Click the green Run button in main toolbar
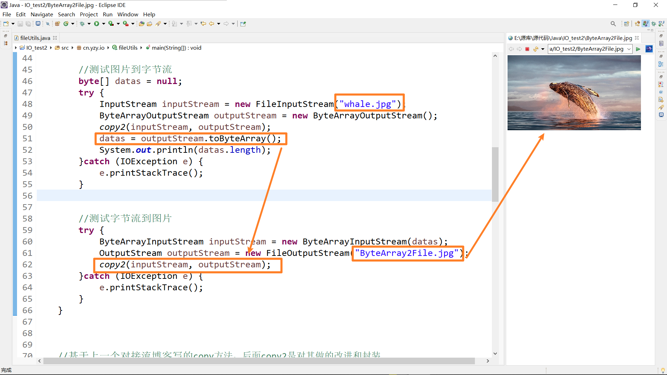The image size is (667, 375). tap(97, 24)
